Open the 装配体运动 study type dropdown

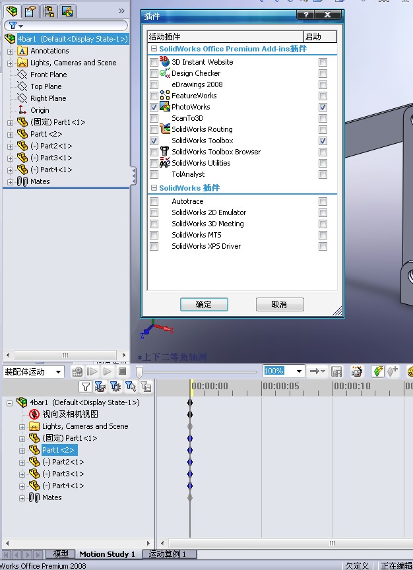pos(58,372)
